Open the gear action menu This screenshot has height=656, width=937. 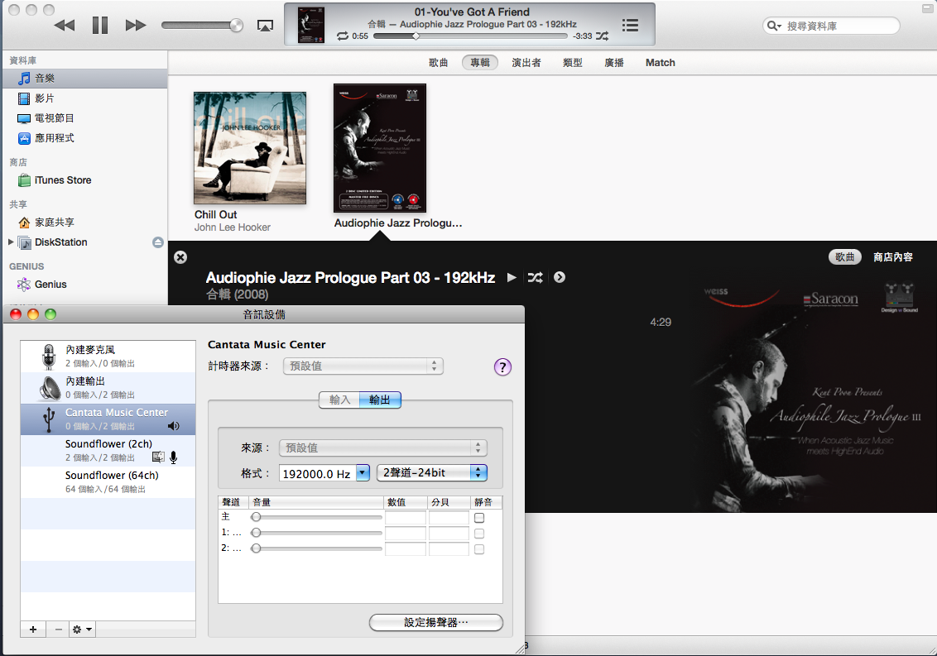[x=82, y=629]
